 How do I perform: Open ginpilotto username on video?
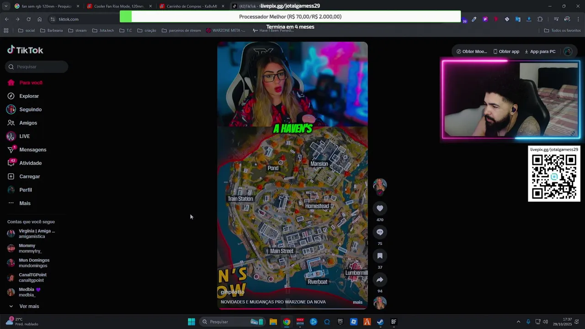233,292
